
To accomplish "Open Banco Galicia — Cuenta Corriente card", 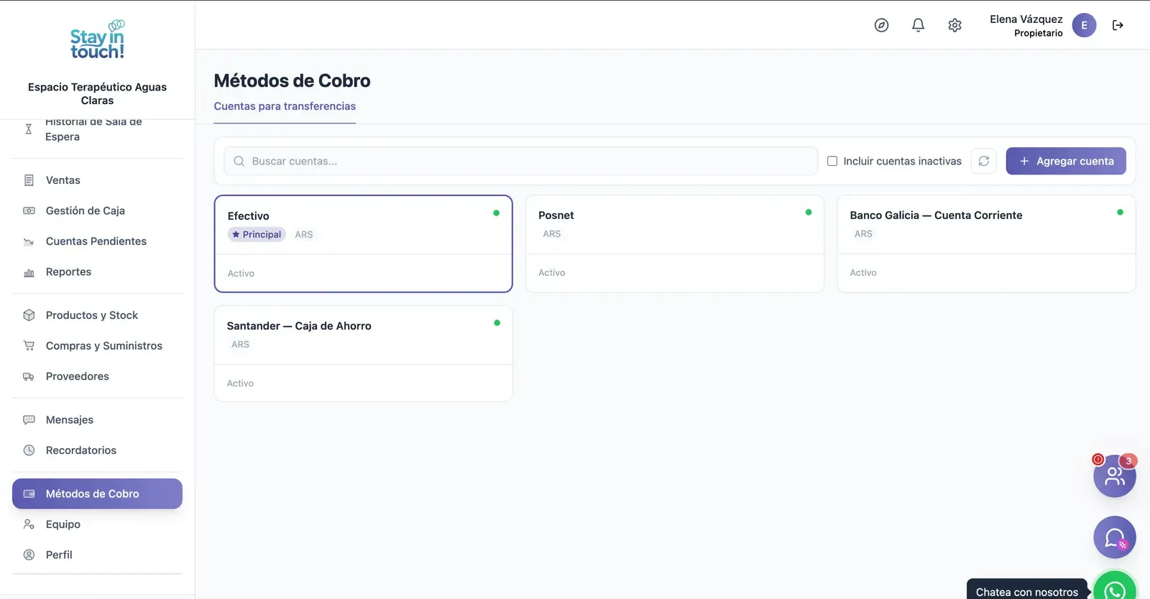I will pyautogui.click(x=986, y=243).
